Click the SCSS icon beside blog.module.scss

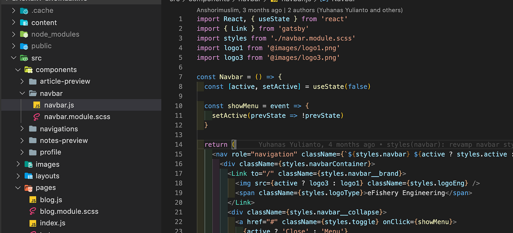click(32, 211)
